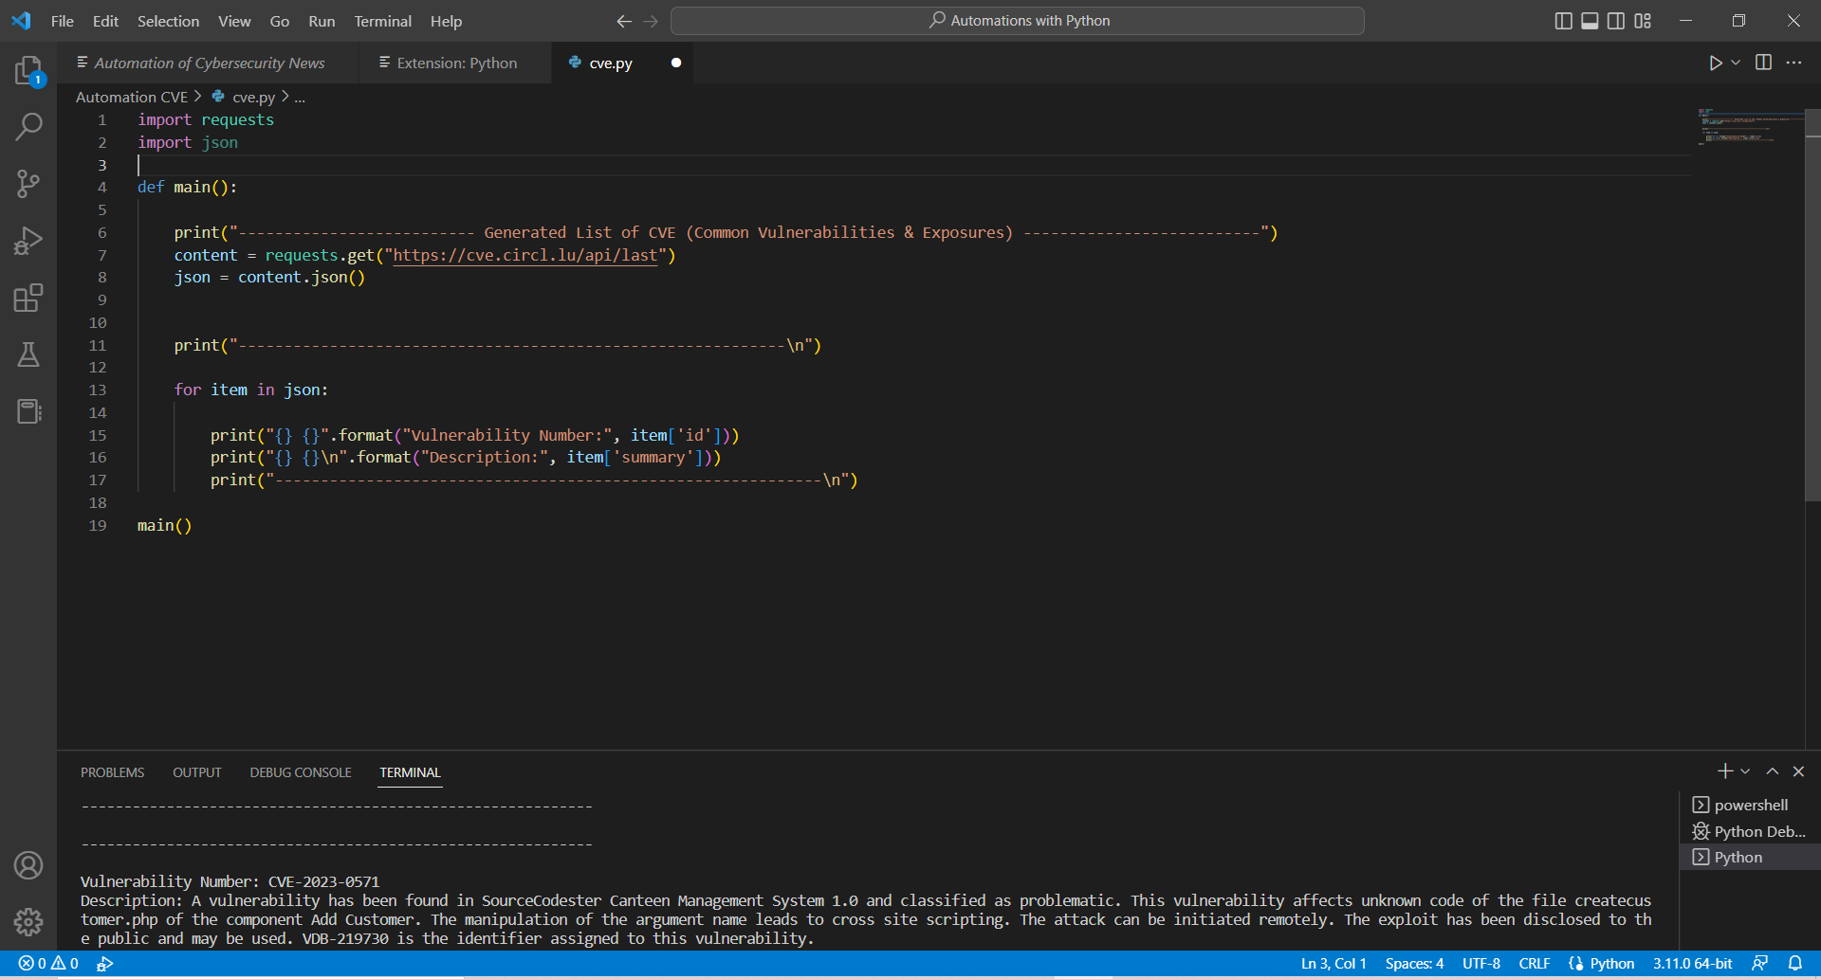1821x979 pixels.
Task: Open the File menu
Action: [x=63, y=21]
